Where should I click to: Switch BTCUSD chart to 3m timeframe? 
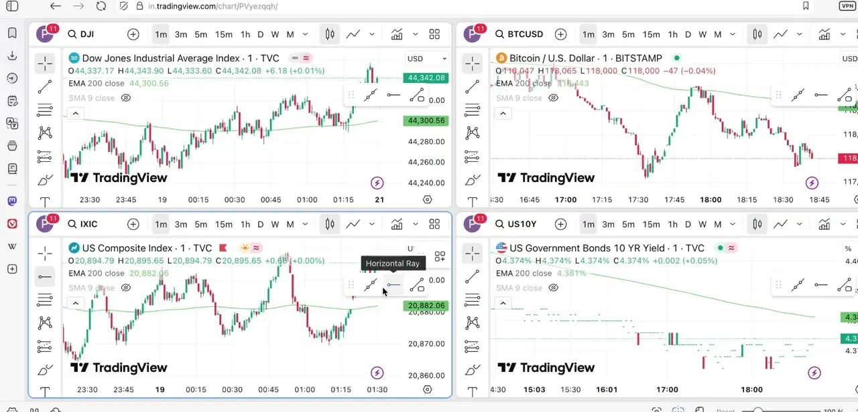(608, 34)
